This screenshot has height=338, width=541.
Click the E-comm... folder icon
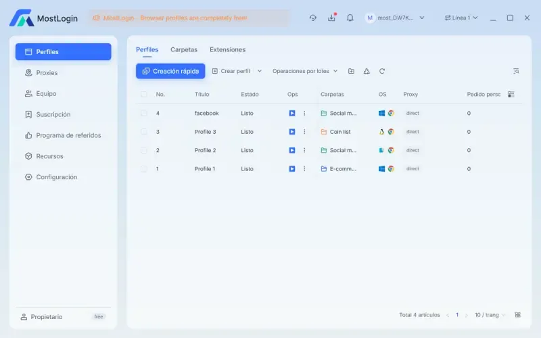[x=324, y=168]
